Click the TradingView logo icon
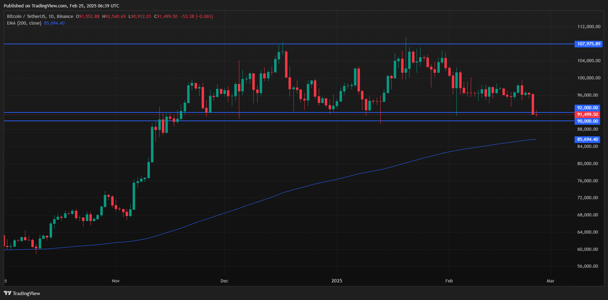 (x=7, y=293)
